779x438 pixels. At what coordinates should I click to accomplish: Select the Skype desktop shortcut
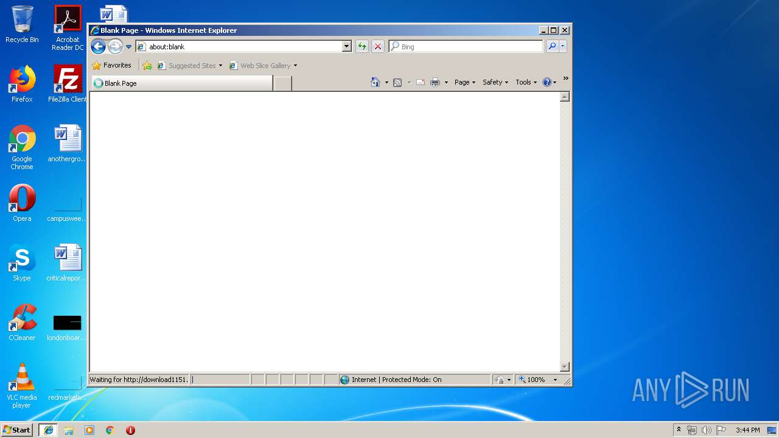pyautogui.click(x=22, y=263)
